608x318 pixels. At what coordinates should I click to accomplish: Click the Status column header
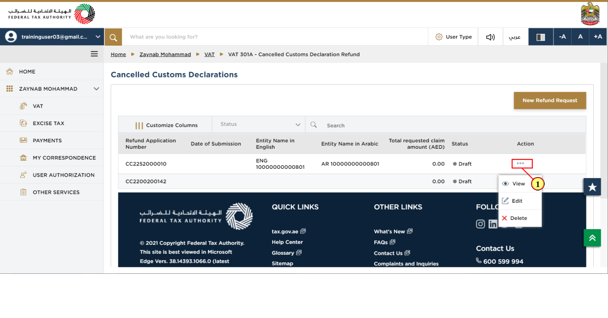pos(460,144)
